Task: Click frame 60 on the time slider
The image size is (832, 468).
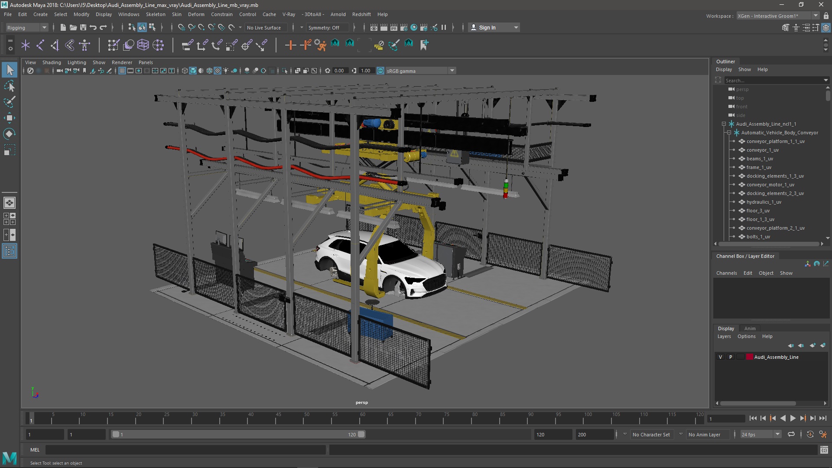Action: [x=362, y=418]
